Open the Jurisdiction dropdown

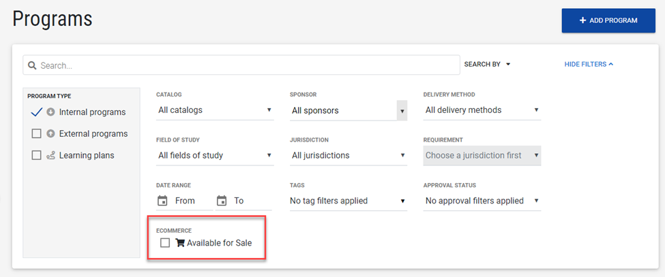coord(348,156)
